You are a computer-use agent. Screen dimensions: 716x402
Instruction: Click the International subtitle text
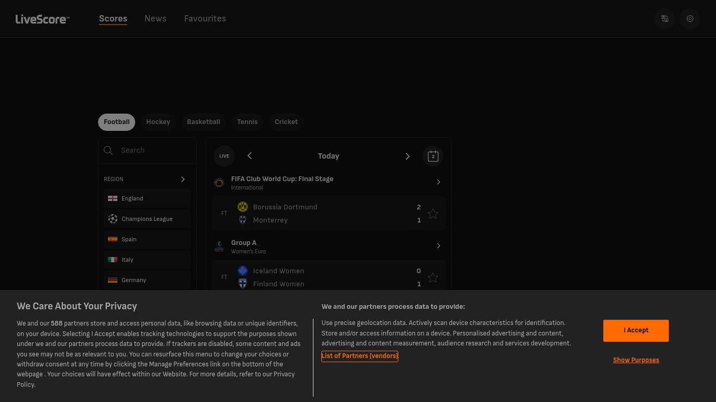247,187
